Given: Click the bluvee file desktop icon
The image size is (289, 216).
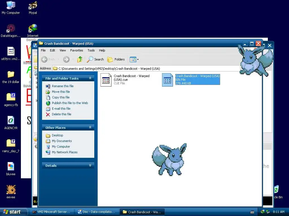Looking at the screenshot, I should tap(11, 166).
